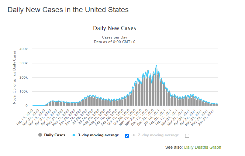
Task: Toggle the 3-day moving average legend label
Action: click(x=98, y=135)
